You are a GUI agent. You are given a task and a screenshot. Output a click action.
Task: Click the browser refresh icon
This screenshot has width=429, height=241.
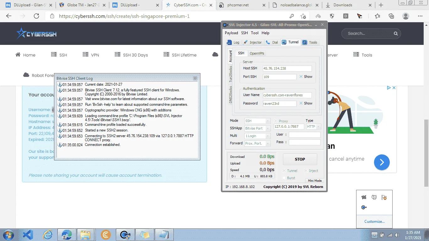pyautogui.click(x=36, y=16)
